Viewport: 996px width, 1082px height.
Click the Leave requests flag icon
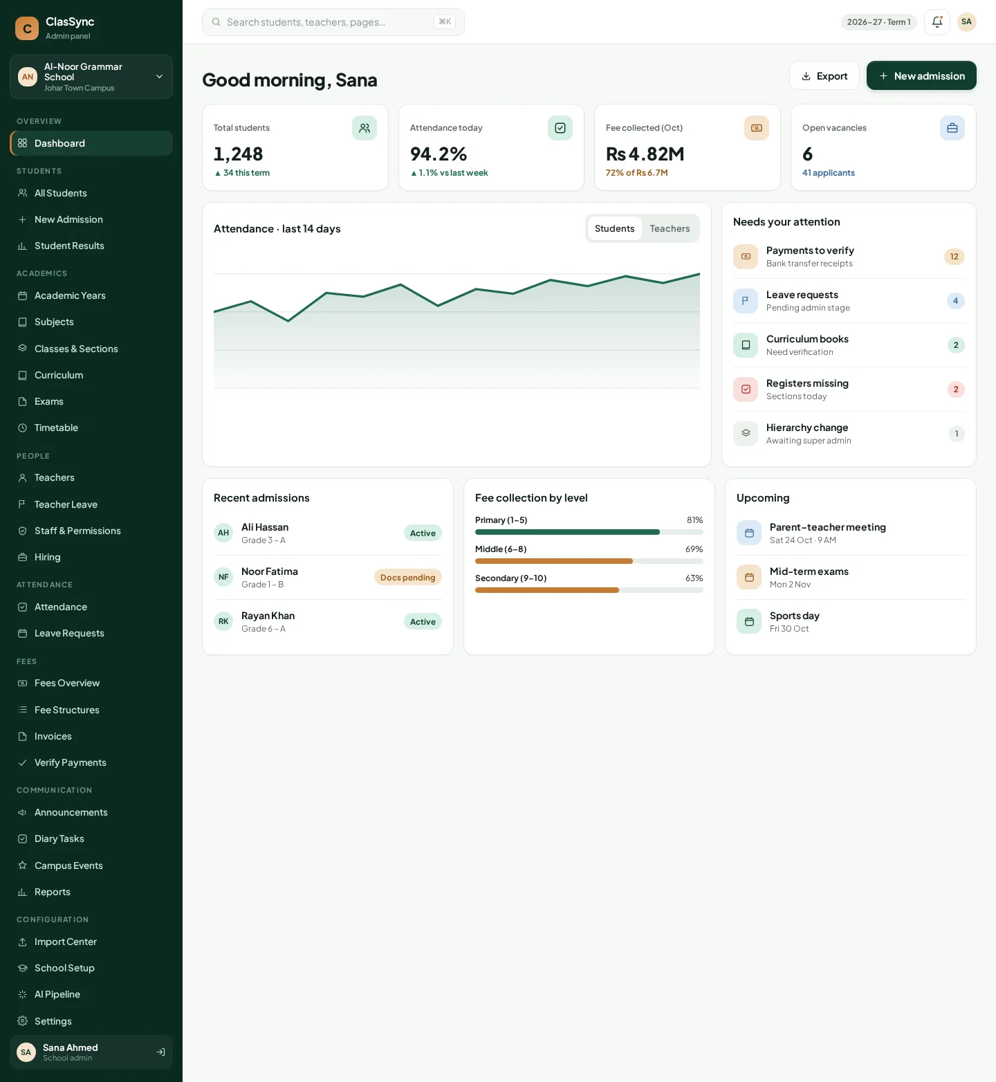746,301
